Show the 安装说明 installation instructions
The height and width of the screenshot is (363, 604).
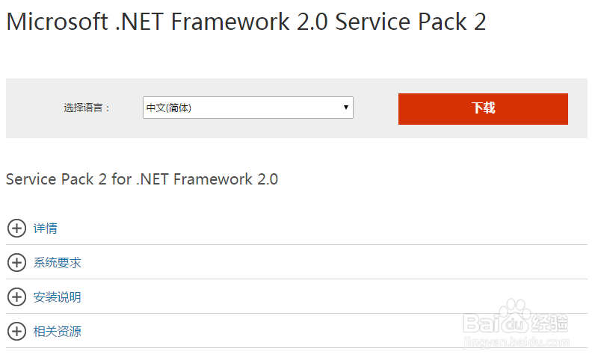(x=57, y=297)
